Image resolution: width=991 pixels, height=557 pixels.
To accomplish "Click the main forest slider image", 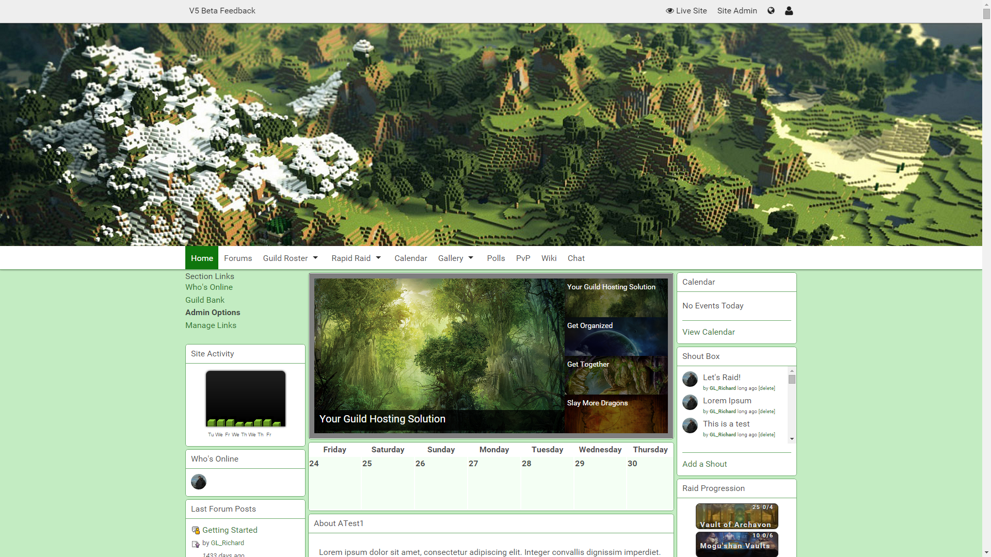I will pos(439,356).
